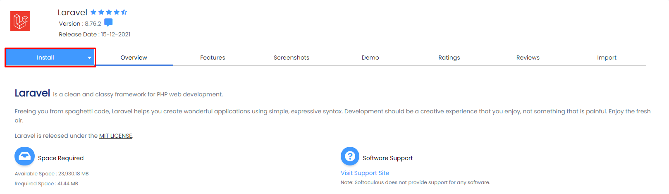Click the Laravel title heading
669x194 pixels.
point(72,12)
